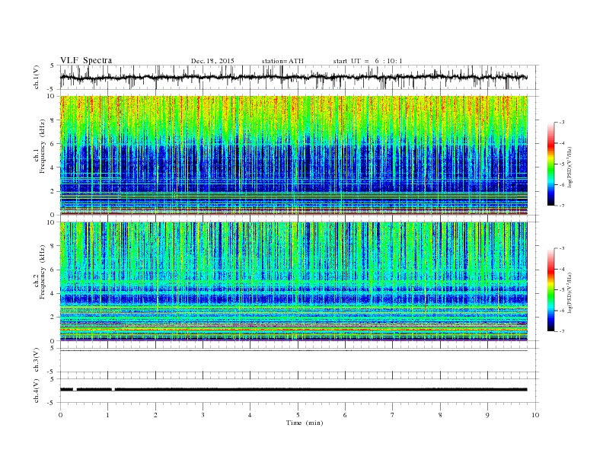Click the "8" frequency tick of ch.2 spectrogram

coord(53,246)
